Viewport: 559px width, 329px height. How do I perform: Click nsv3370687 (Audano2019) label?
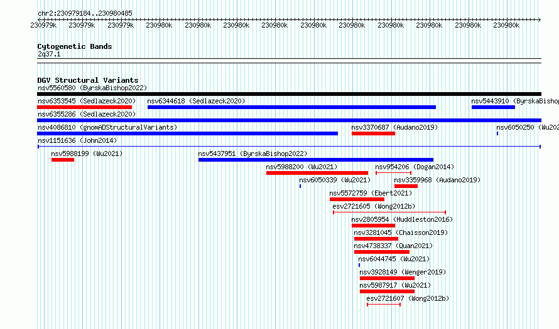394,127
